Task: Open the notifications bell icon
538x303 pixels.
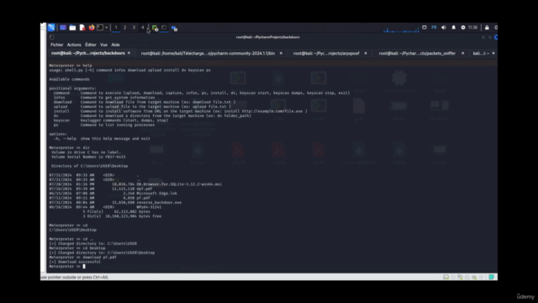Action: 454,28
